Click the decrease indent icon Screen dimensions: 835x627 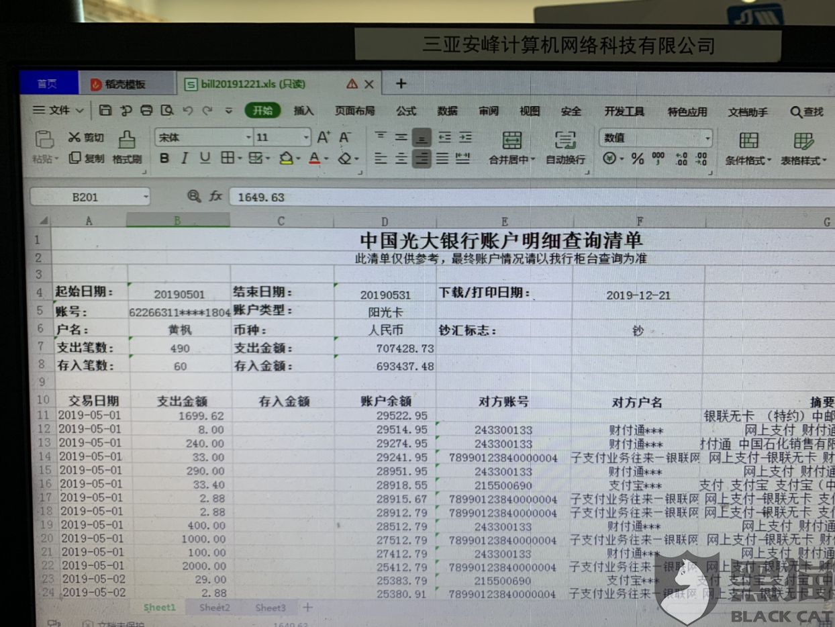click(445, 137)
